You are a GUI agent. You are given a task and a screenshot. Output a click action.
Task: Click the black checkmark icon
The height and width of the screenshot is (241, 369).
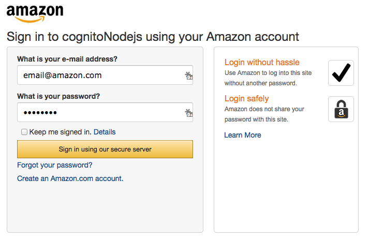click(x=341, y=73)
